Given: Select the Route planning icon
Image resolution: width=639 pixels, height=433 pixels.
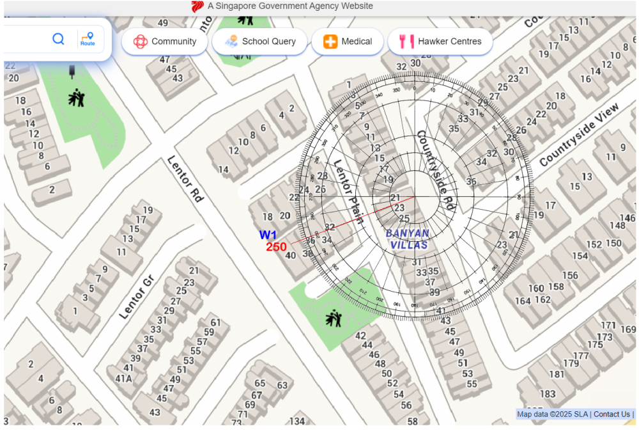Looking at the screenshot, I should [x=88, y=38].
